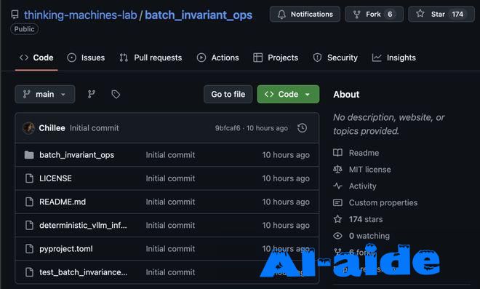
Task: Open README.md file
Action: 63,202
